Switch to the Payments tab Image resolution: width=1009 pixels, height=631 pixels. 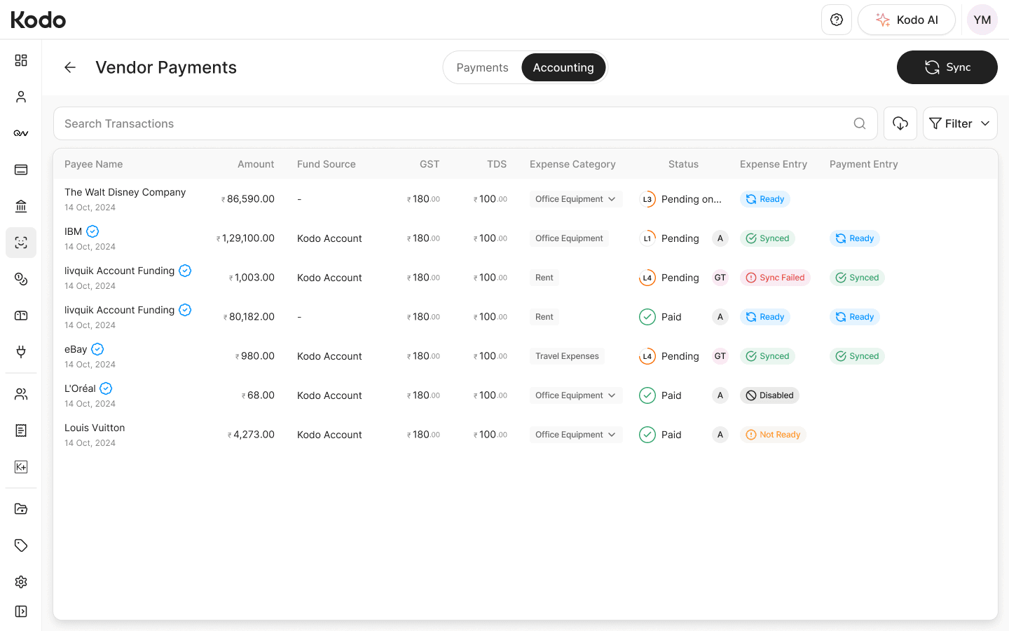[482, 67]
